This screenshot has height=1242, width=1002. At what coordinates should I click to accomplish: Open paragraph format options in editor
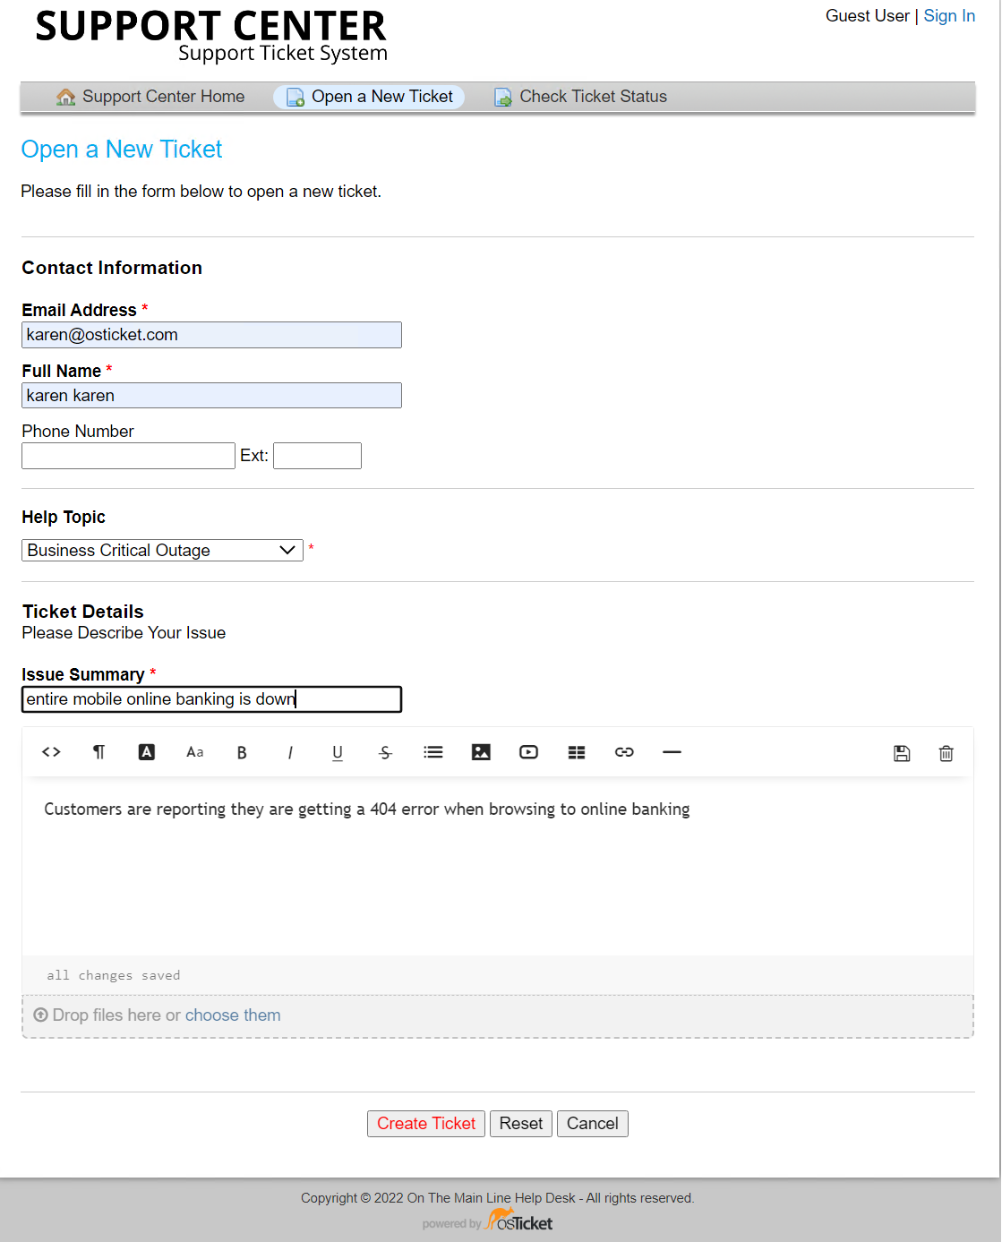point(99,752)
